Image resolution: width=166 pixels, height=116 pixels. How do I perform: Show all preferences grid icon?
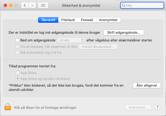pyautogui.click(x=43, y=5)
